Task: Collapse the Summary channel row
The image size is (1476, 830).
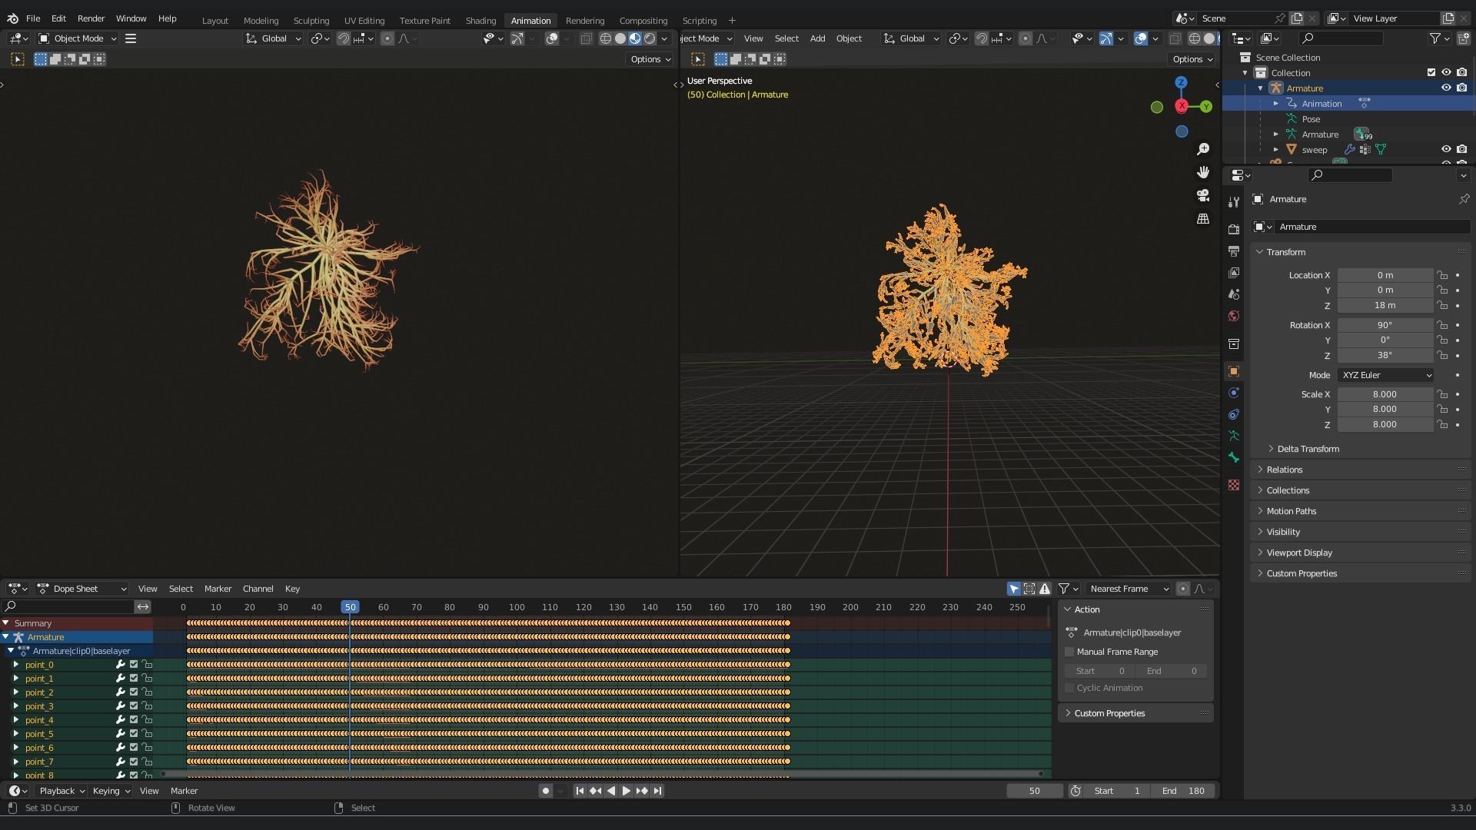Action: point(6,623)
